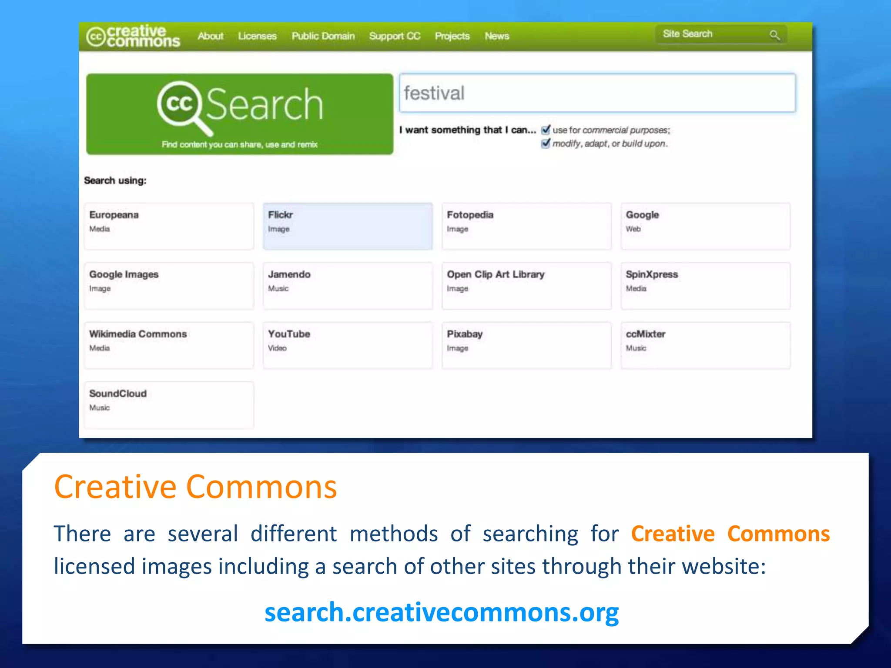Click the search box containing festival

tap(597, 93)
